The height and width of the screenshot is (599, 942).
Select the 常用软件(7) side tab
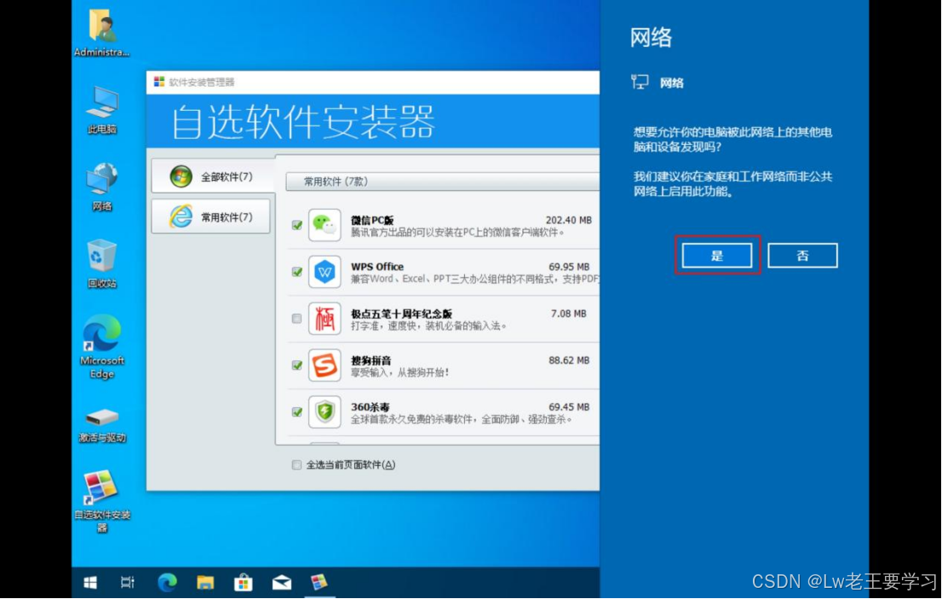tap(211, 216)
